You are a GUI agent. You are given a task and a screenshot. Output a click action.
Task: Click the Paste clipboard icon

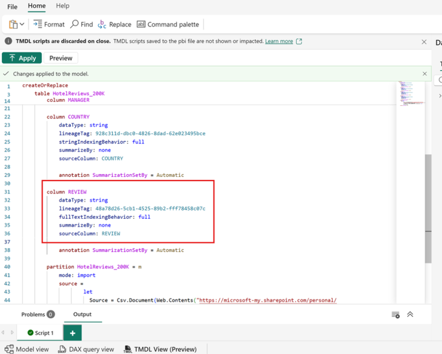tap(13, 25)
